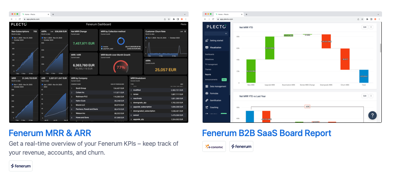
Task: Click the Formulas icon in Plecto sidebar
Action: point(207,93)
